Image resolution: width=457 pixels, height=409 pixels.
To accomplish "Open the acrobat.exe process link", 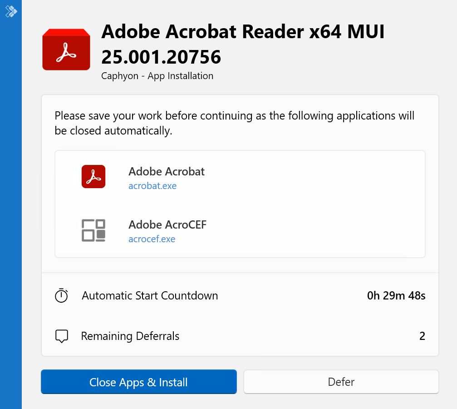I will [152, 185].
